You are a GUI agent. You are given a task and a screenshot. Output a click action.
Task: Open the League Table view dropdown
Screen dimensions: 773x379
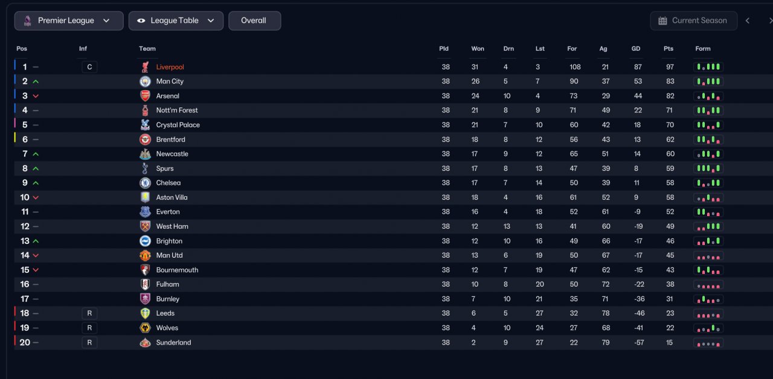click(176, 21)
